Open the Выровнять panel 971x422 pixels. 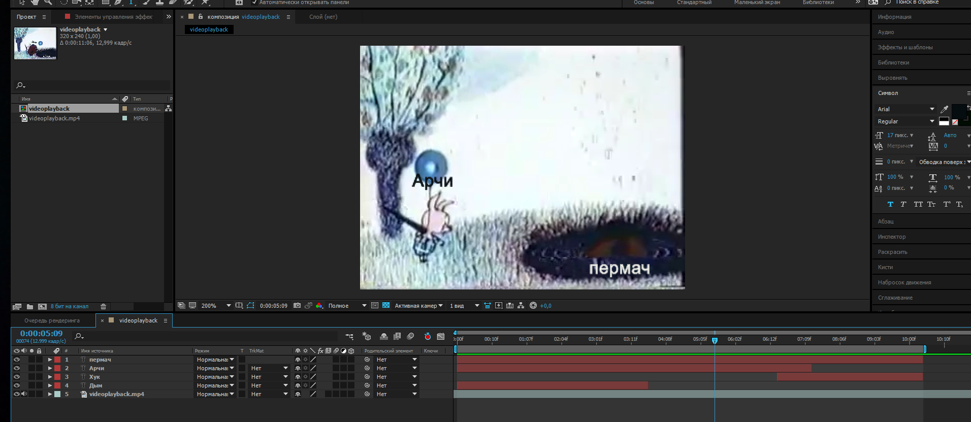892,78
